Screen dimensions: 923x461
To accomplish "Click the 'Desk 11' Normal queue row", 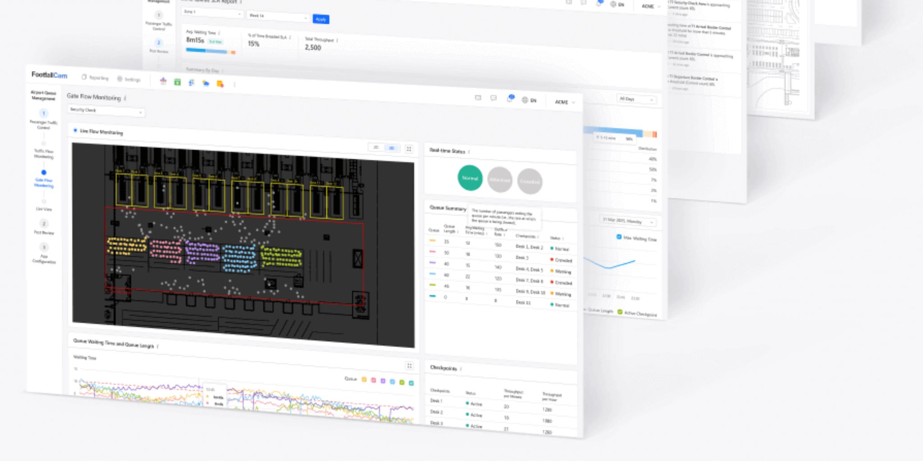I will pyautogui.click(x=501, y=301).
